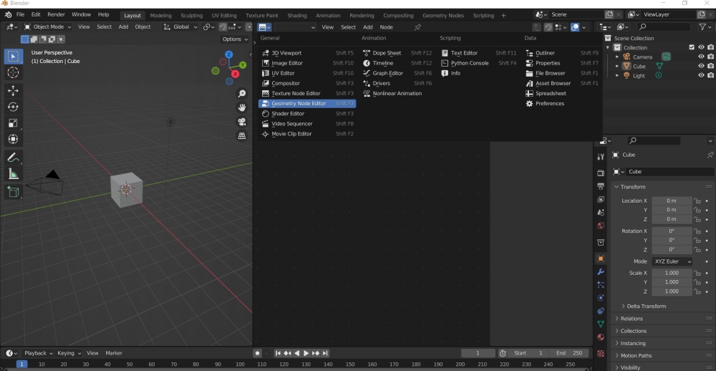716x371 pixels.
Task: Open the Particles properties tab
Action: pos(601,284)
